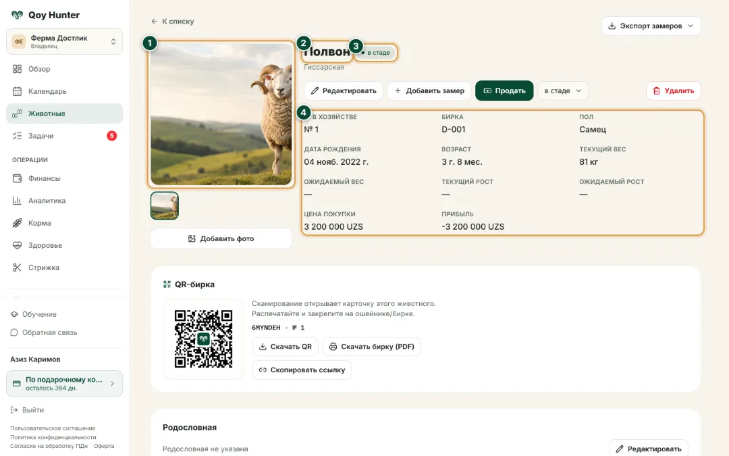Open the Экспорт замеров dropdown
The image size is (729, 456).
pos(651,26)
